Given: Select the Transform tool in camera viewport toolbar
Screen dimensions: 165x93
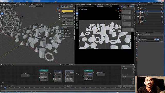Looking at the screenshot, I should click(77, 20).
